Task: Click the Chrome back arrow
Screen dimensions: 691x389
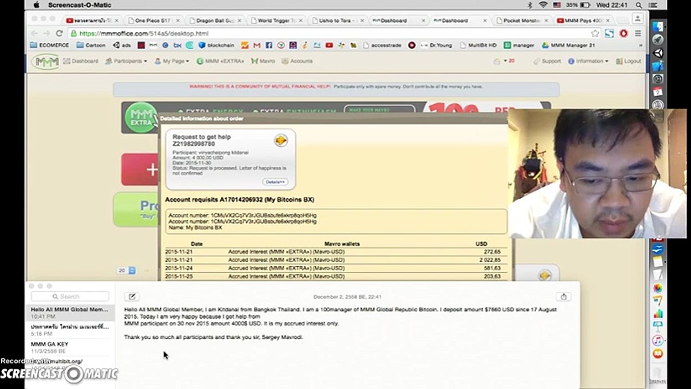Action: [x=34, y=33]
